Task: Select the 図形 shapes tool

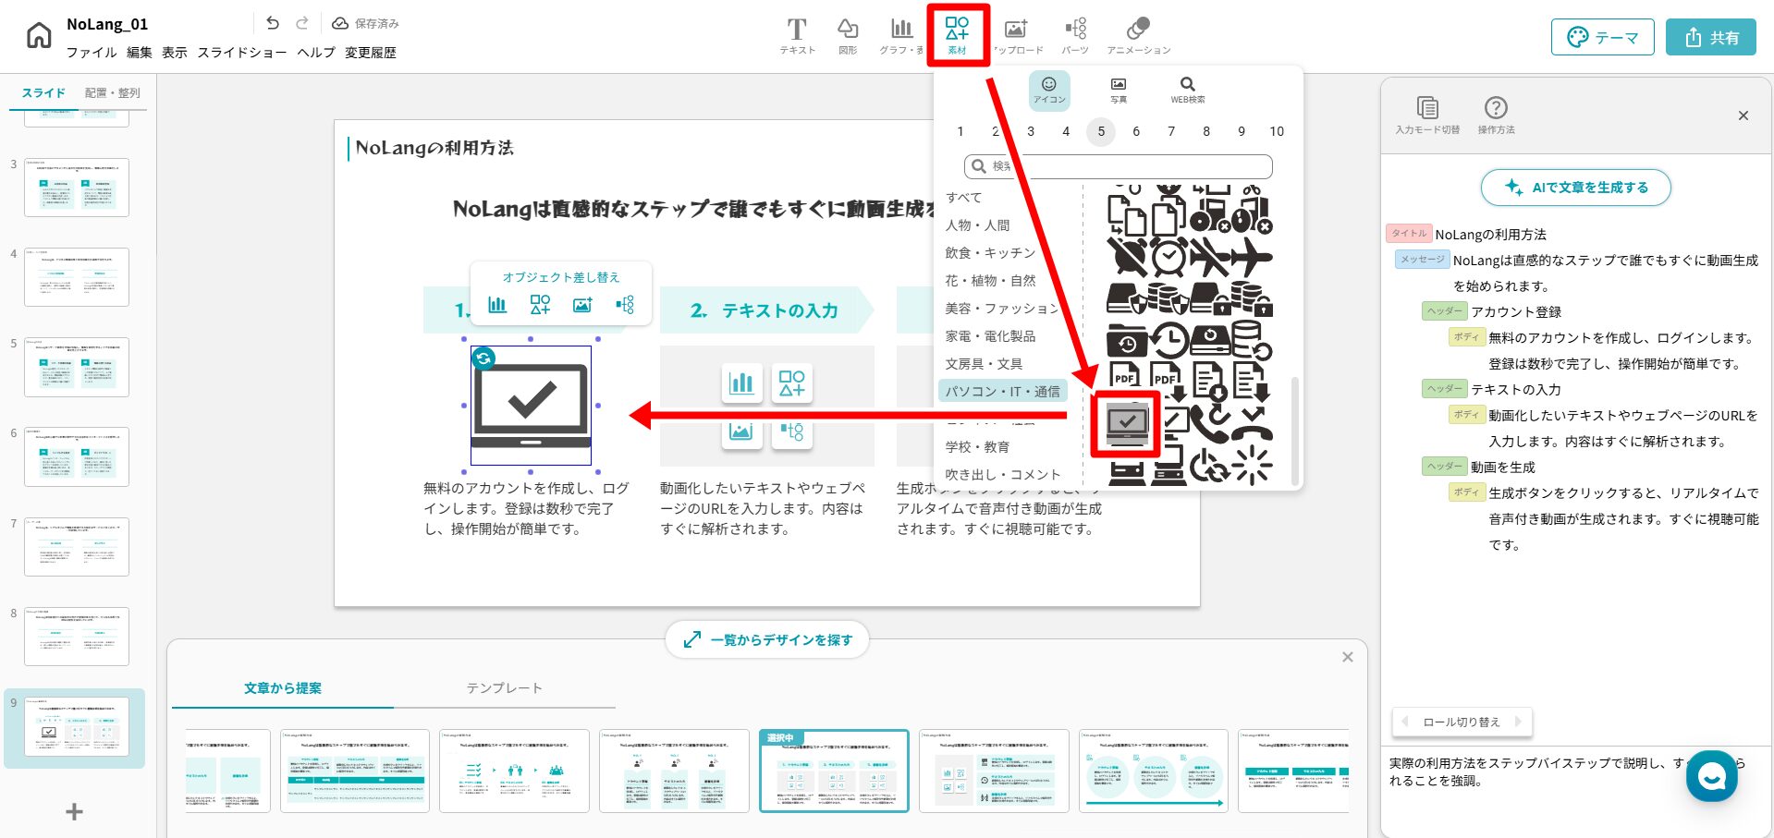Action: pyautogui.click(x=848, y=36)
